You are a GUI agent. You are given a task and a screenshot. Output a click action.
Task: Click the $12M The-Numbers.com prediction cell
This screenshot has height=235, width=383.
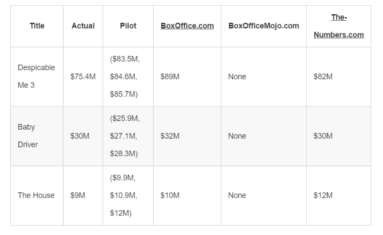click(x=323, y=196)
